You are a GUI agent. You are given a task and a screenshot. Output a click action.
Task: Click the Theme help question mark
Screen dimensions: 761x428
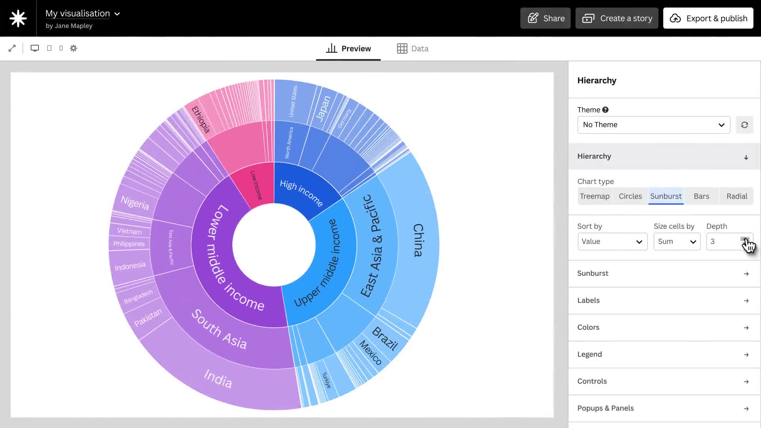(x=605, y=110)
